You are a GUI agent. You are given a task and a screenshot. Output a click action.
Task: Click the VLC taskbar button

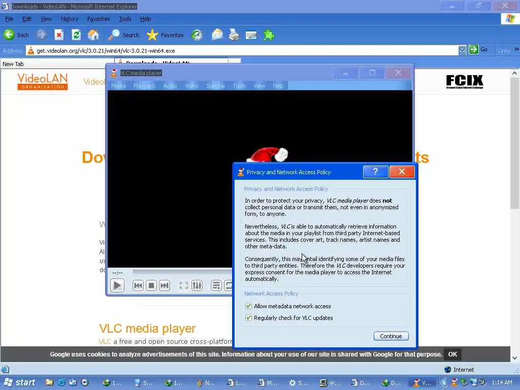pyautogui.click(x=422, y=383)
